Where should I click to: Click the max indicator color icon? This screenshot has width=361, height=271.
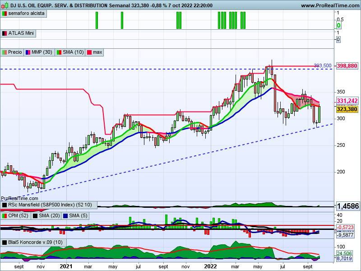coord(89,52)
